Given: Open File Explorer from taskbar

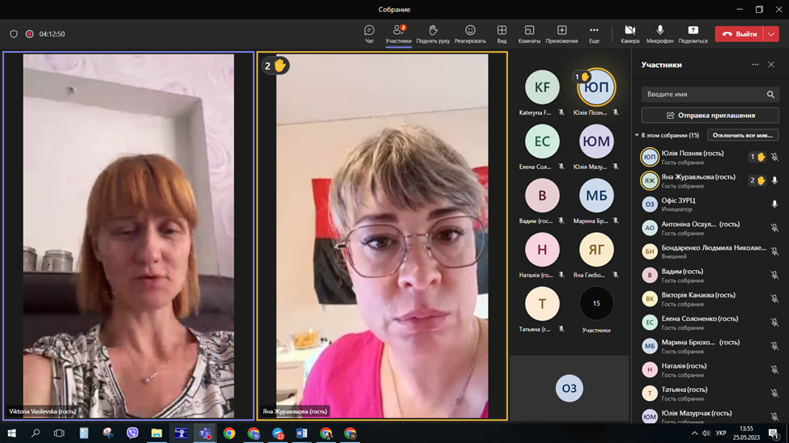Looking at the screenshot, I should 156,433.
